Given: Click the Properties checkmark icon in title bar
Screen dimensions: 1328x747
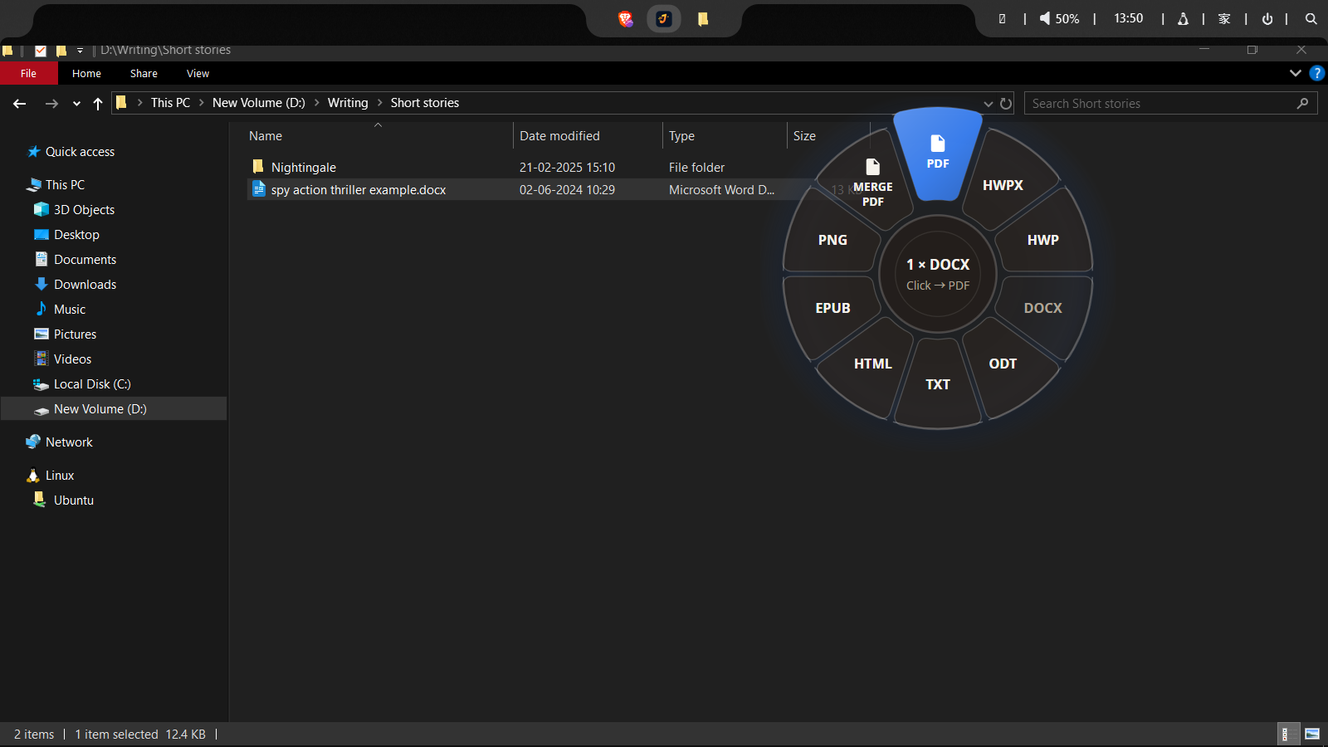Looking at the screenshot, I should pos(40,50).
